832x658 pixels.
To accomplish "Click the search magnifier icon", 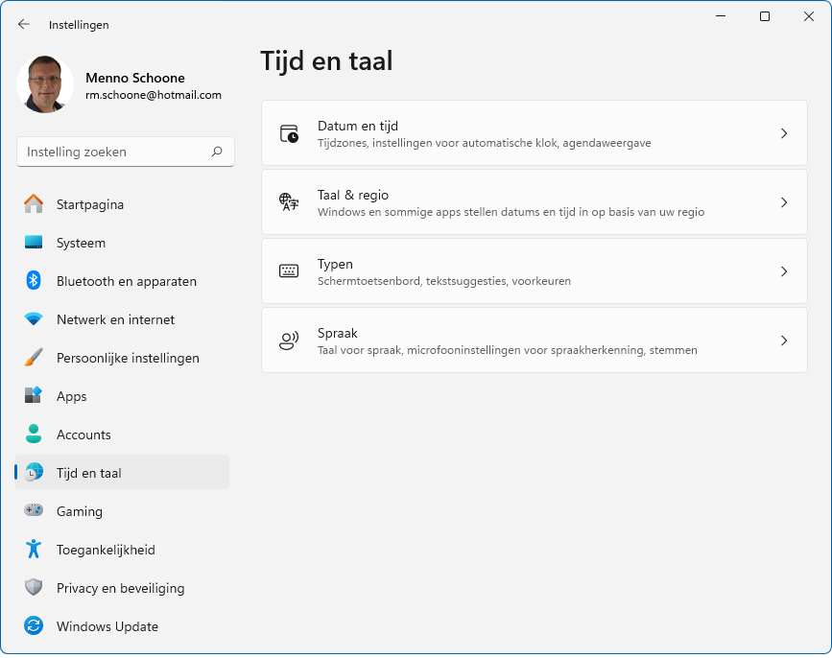I will (x=217, y=152).
